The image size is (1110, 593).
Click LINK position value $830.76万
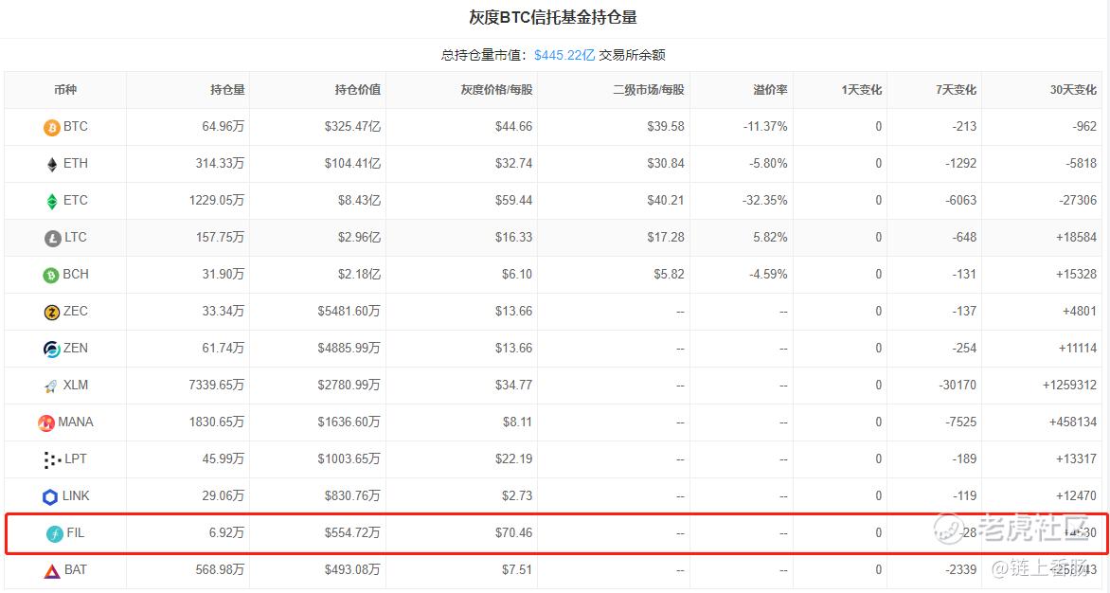click(352, 495)
